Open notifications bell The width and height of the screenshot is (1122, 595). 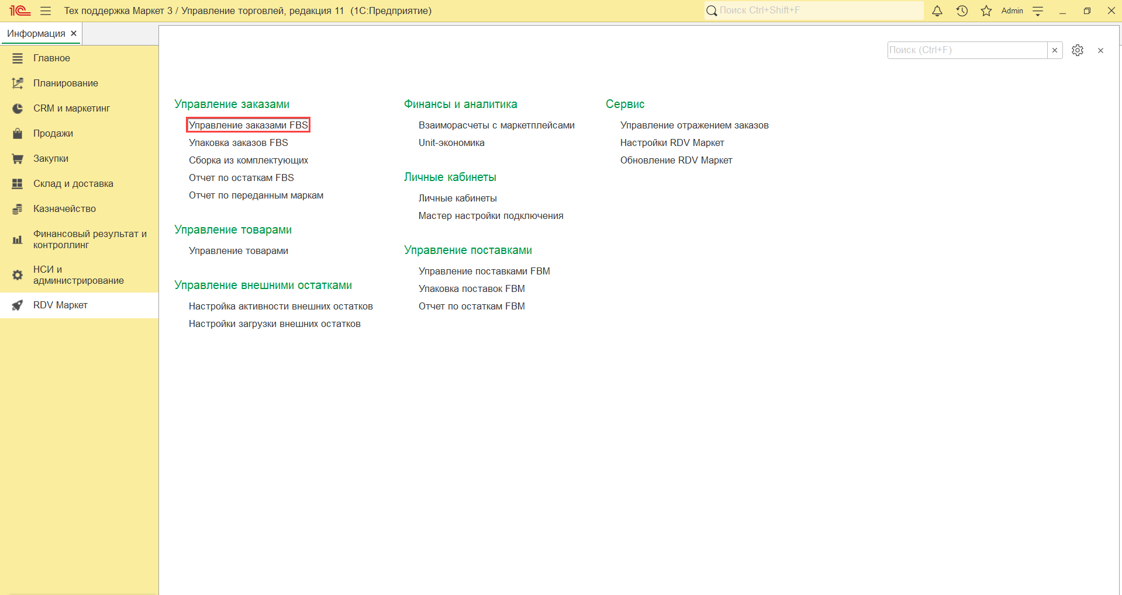click(x=937, y=11)
